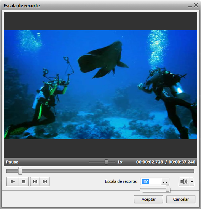
Task: Click the Pausa status label
Action: [12, 162]
